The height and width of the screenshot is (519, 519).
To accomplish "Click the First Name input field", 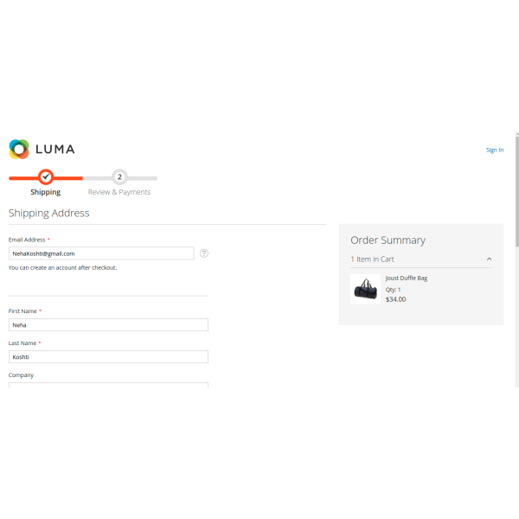I will tap(108, 325).
